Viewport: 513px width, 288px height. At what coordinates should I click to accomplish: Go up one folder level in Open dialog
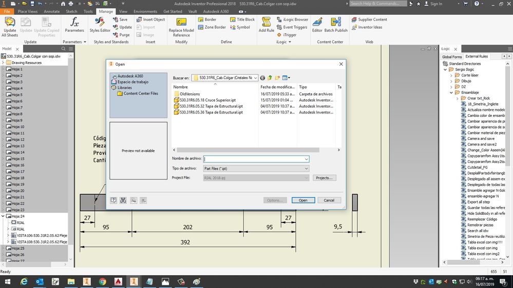(x=270, y=78)
